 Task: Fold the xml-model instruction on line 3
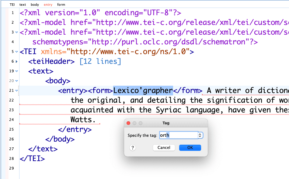[16, 32]
